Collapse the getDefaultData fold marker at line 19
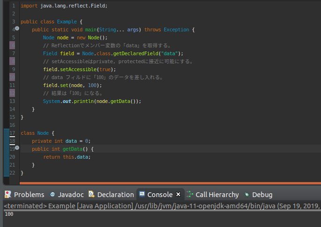The width and height of the screenshot is (321, 227). coord(17,147)
